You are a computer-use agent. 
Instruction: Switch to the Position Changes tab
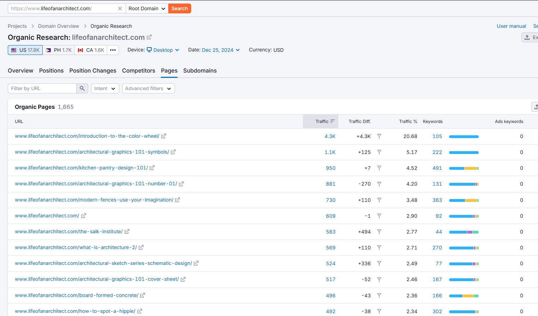click(93, 70)
